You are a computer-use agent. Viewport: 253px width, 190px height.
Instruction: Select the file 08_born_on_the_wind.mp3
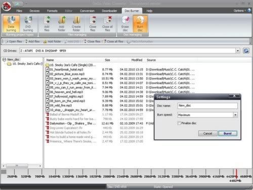pos(67,101)
